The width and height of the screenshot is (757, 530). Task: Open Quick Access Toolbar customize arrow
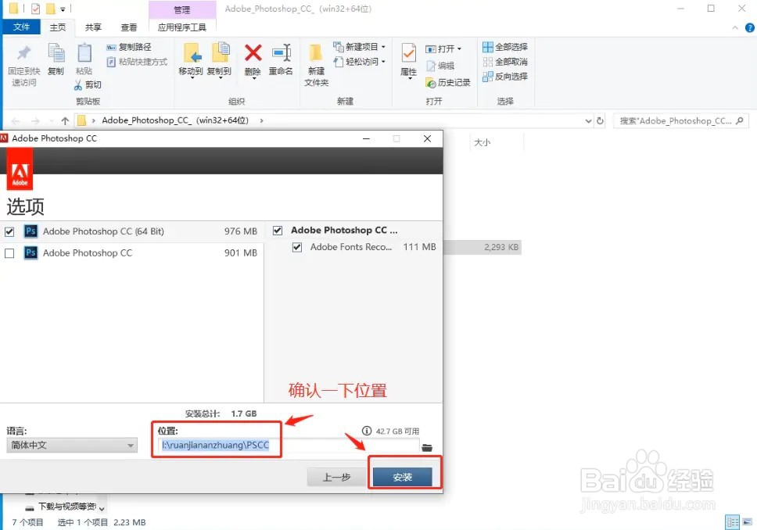tap(63, 9)
